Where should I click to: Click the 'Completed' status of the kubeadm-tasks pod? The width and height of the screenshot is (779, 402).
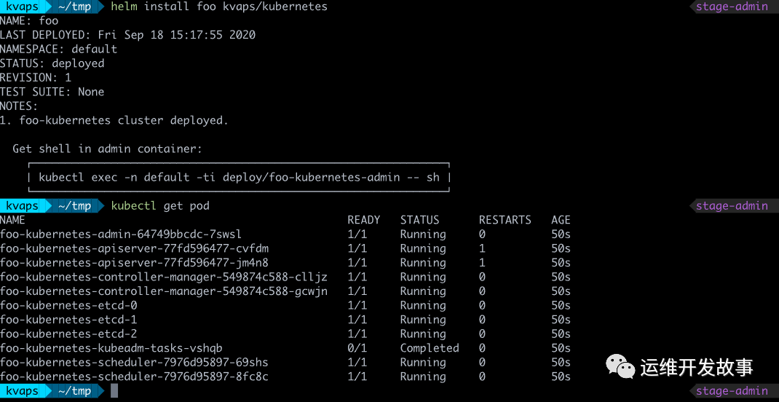430,348
